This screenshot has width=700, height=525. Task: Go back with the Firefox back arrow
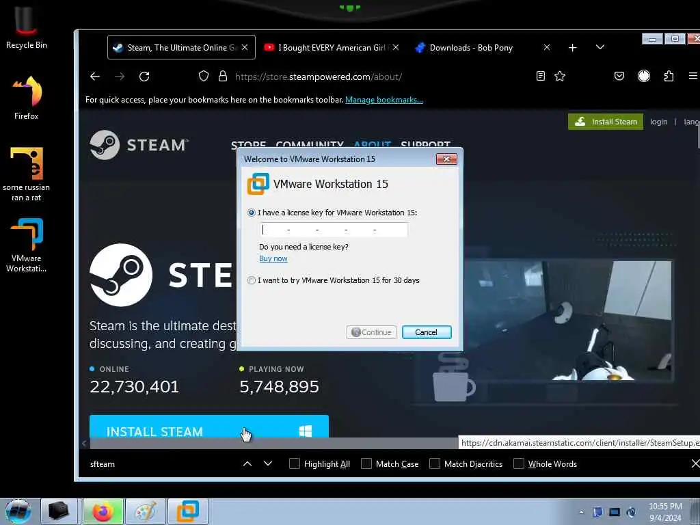pos(94,77)
